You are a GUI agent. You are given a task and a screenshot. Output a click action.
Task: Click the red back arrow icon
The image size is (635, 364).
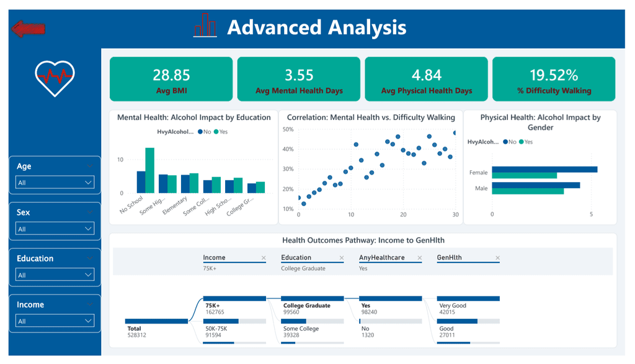[28, 28]
